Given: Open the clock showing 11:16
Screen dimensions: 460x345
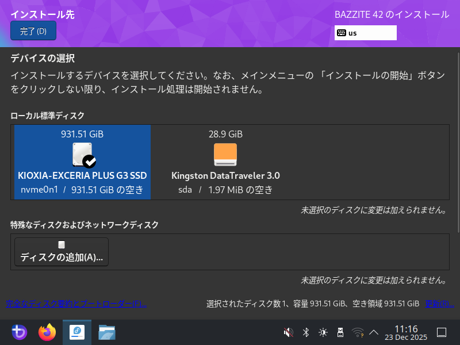Looking at the screenshot, I should (x=406, y=333).
